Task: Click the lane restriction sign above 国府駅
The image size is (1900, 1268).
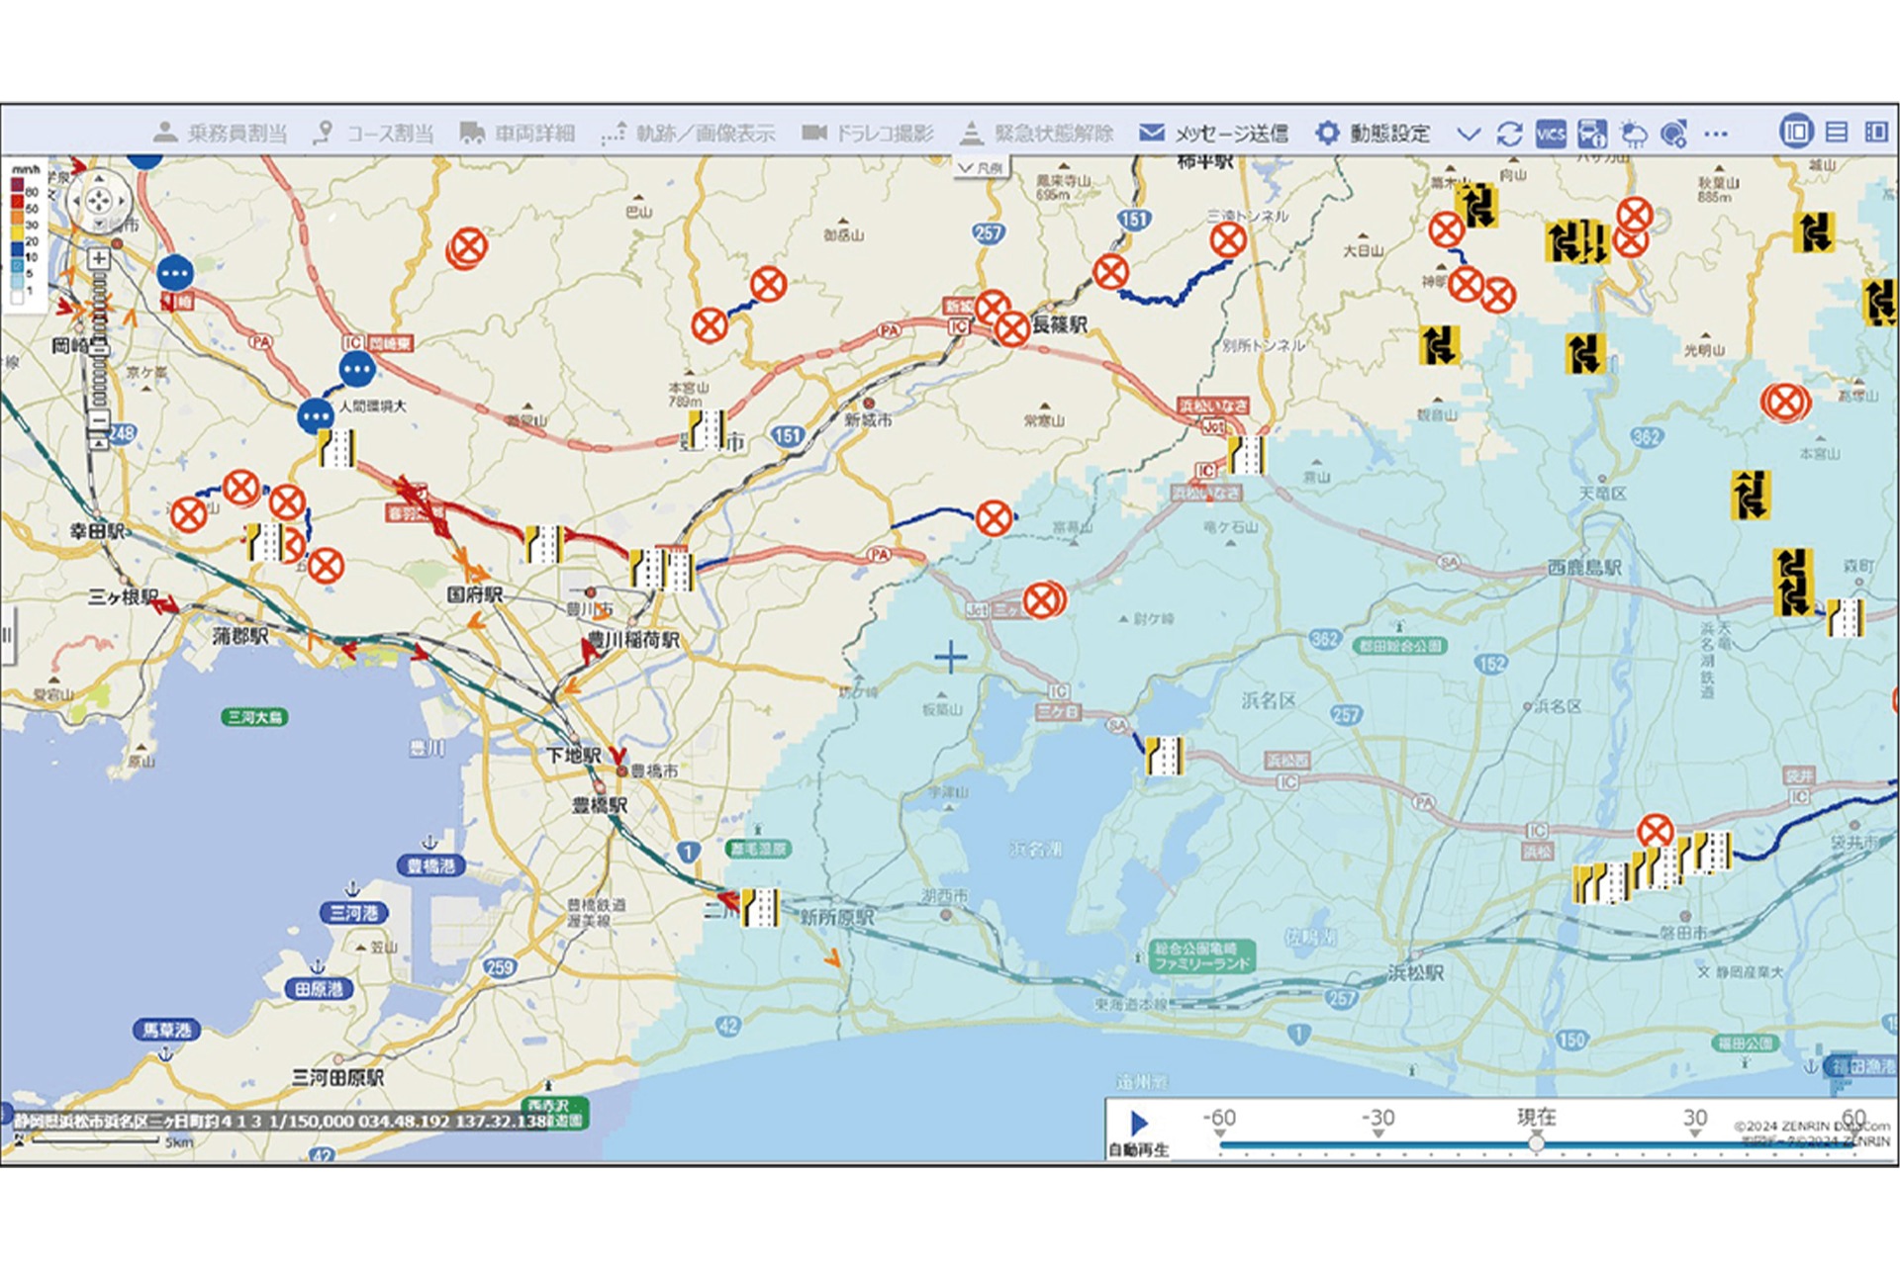Action: (x=543, y=543)
